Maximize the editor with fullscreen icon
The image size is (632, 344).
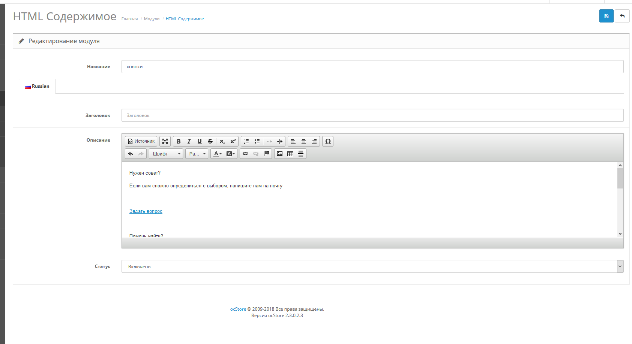click(165, 141)
